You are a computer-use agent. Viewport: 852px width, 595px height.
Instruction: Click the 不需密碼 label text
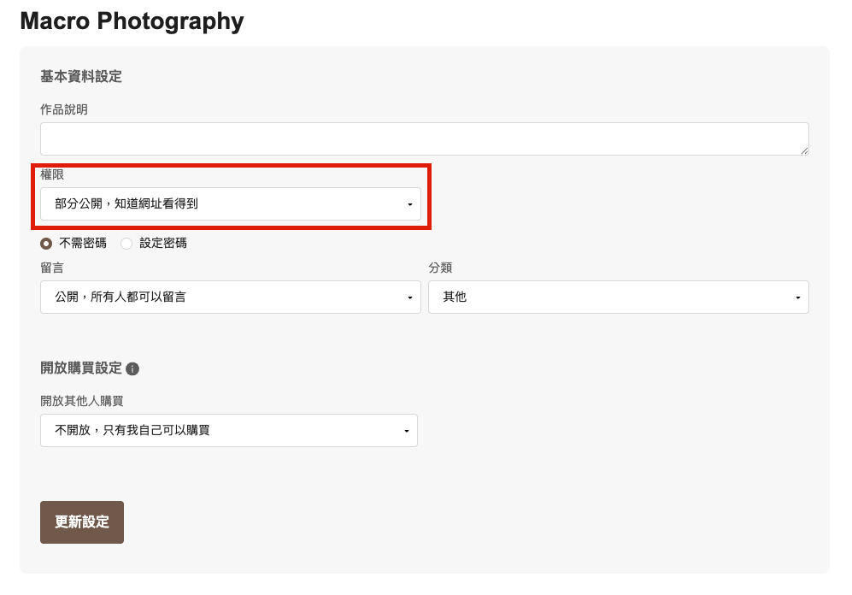pyautogui.click(x=83, y=243)
